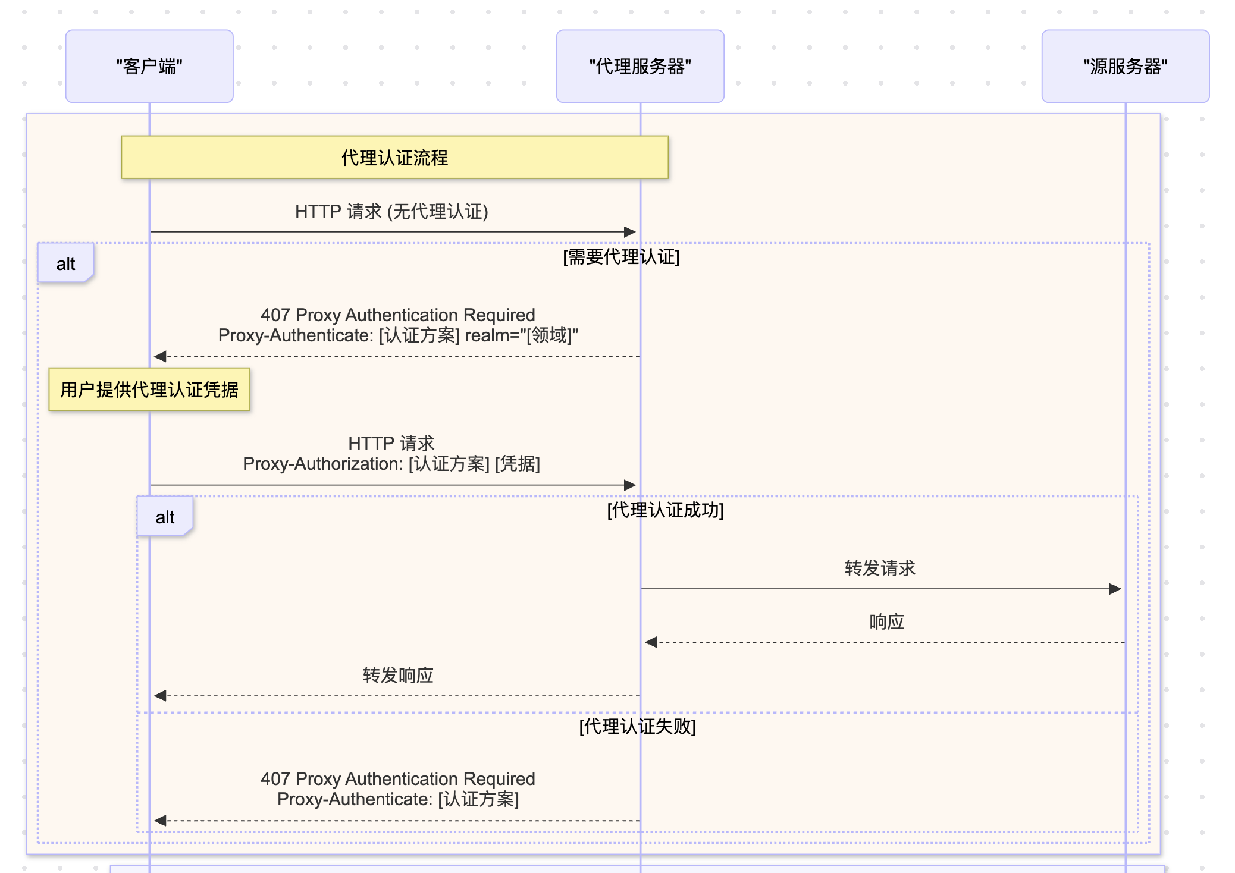Click the "转发请求" message label
1235x873 pixels.
click(x=880, y=568)
